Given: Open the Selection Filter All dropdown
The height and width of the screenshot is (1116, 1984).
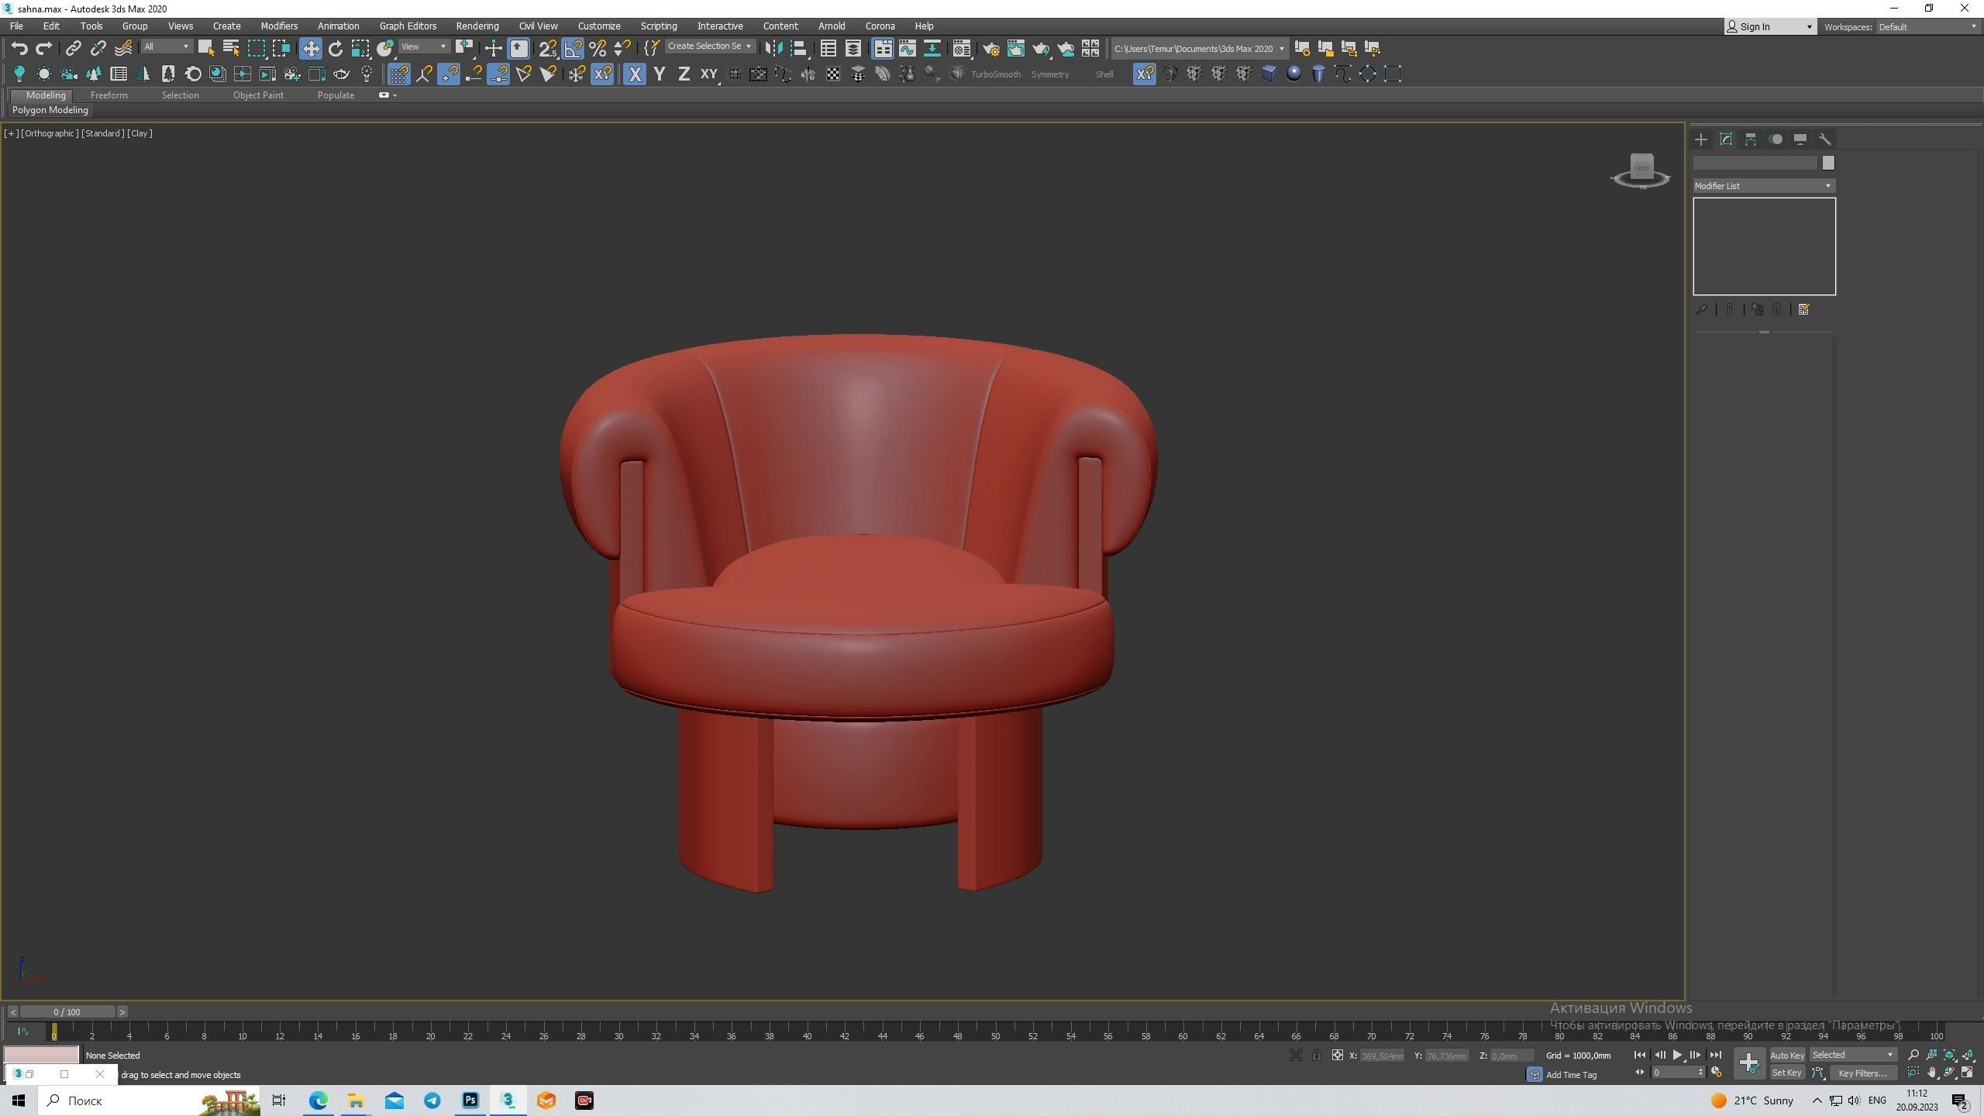Looking at the screenshot, I should click(165, 47).
